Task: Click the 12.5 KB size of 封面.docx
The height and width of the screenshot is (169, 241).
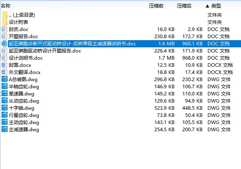Action: coord(166,65)
